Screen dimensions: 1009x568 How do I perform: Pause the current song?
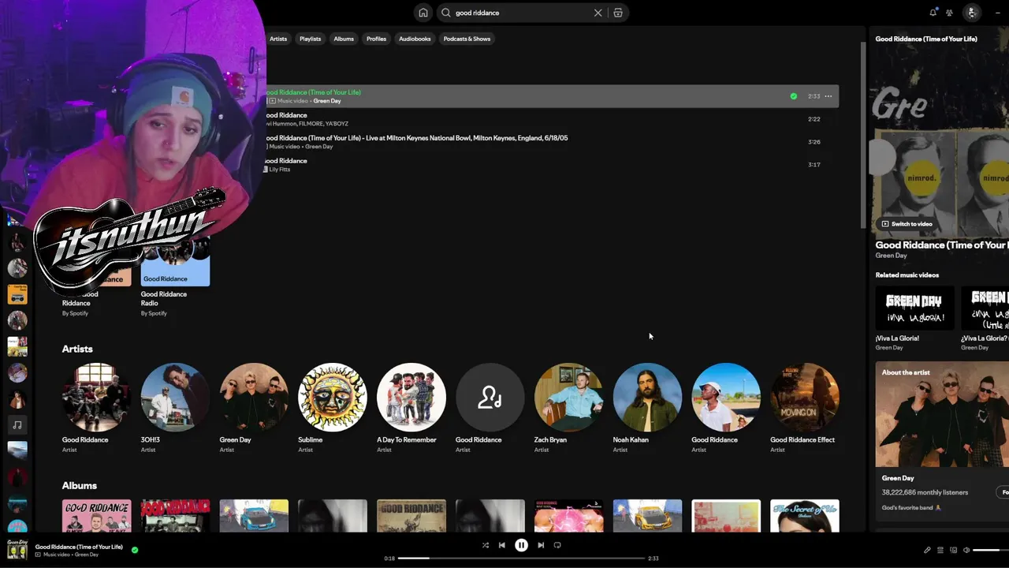[521, 545]
